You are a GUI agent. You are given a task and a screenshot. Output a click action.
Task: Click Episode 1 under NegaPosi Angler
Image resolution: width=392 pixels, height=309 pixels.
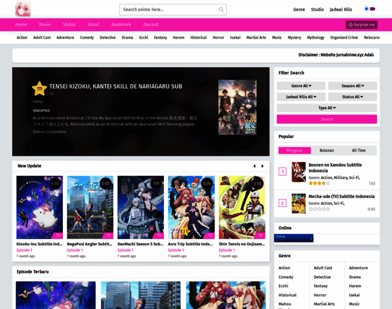point(75,250)
